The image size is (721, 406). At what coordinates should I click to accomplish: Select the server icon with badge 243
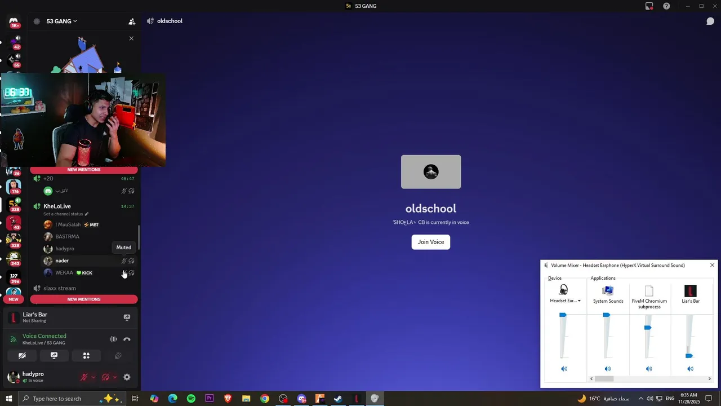[x=14, y=258]
